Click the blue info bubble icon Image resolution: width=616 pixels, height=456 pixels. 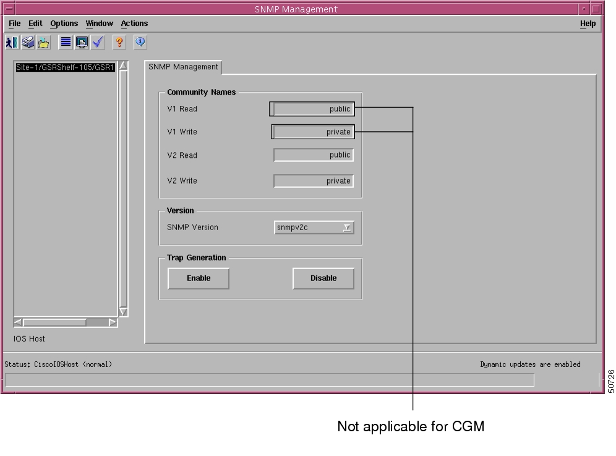140,42
